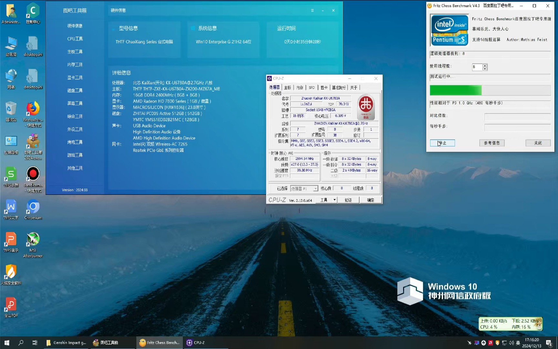Select the 网络 desktop icon
The image size is (558, 349).
pyautogui.click(x=11, y=79)
